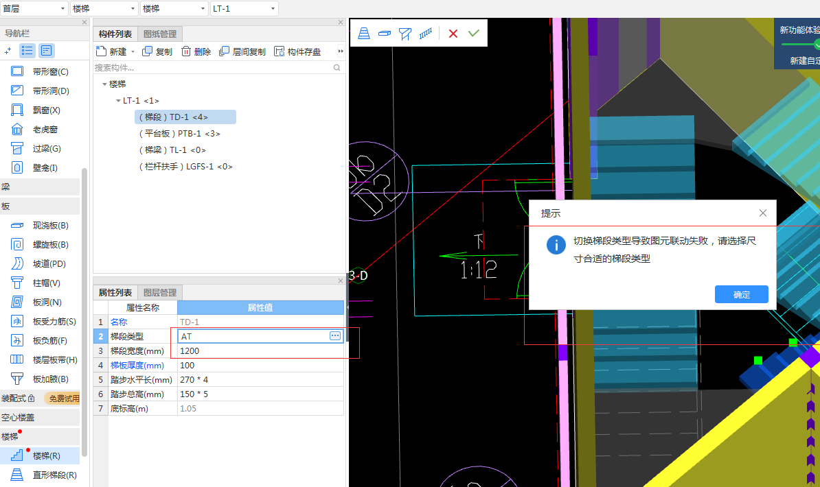Image resolution: width=820 pixels, height=487 pixels.
Task: Select 柱帽(V) component
Action: point(36,283)
